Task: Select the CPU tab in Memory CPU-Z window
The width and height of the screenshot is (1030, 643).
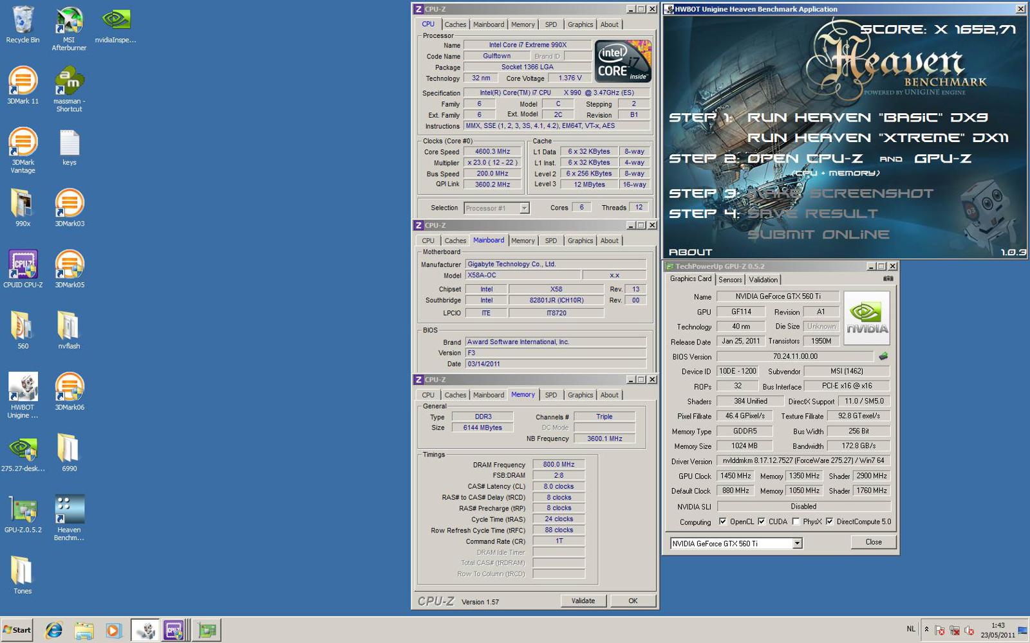Action: (428, 395)
